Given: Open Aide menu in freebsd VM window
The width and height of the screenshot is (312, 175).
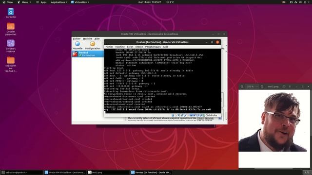Looking at the screenshot, I should coord(165,47).
